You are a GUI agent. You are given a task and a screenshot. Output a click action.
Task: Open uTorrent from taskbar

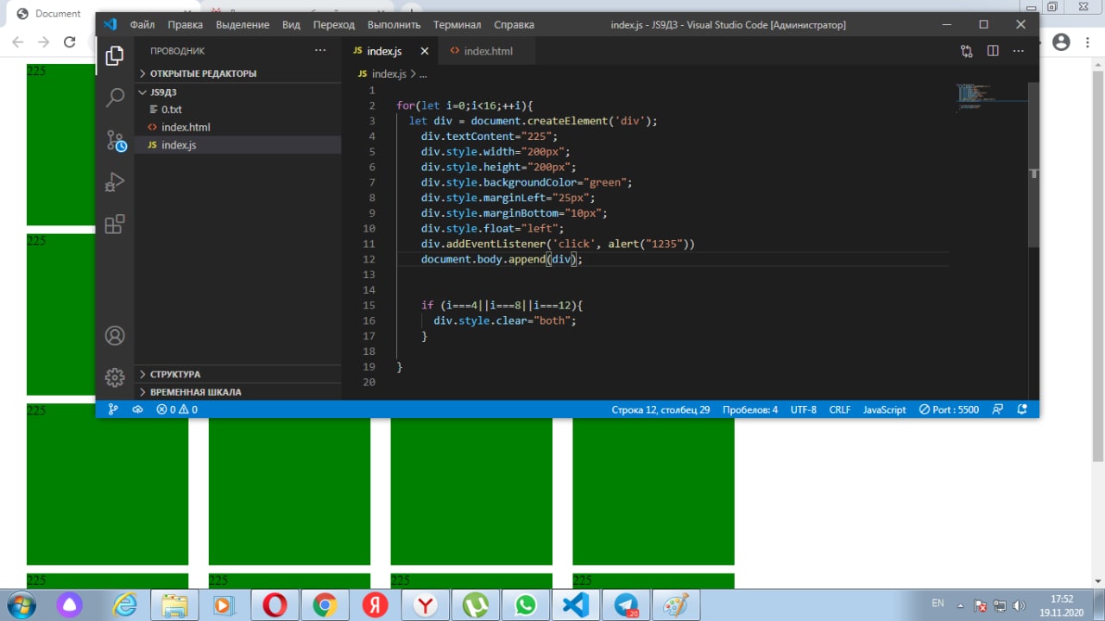[x=475, y=605]
